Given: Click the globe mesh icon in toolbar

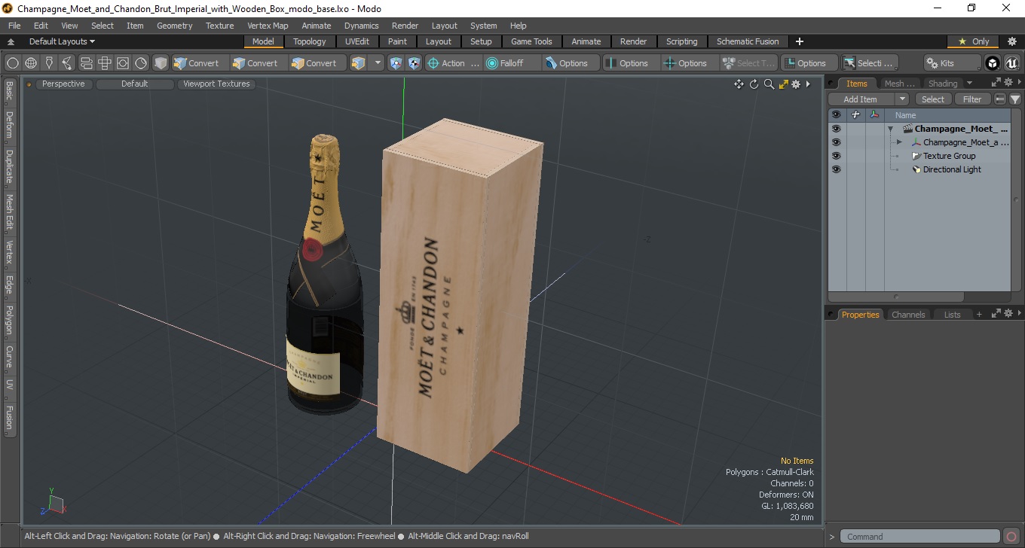Looking at the screenshot, I should pos(31,63).
